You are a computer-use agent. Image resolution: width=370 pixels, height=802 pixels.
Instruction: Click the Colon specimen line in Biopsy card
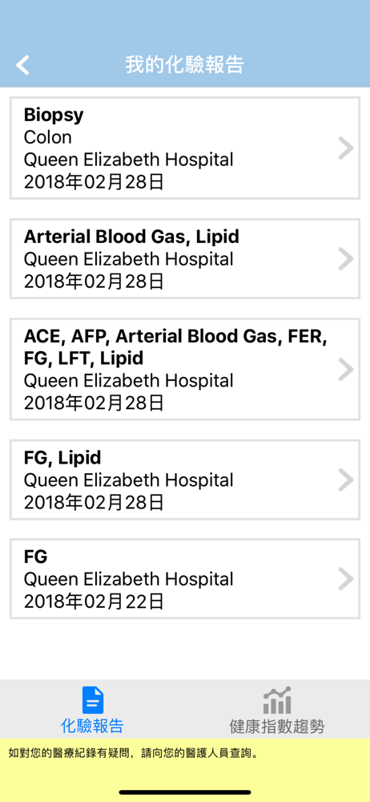[48, 138]
